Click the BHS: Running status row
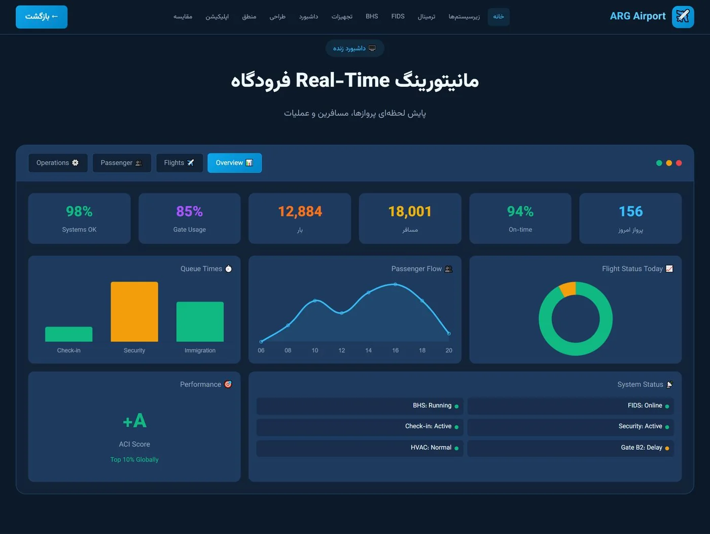The height and width of the screenshot is (534, 710). click(x=360, y=406)
